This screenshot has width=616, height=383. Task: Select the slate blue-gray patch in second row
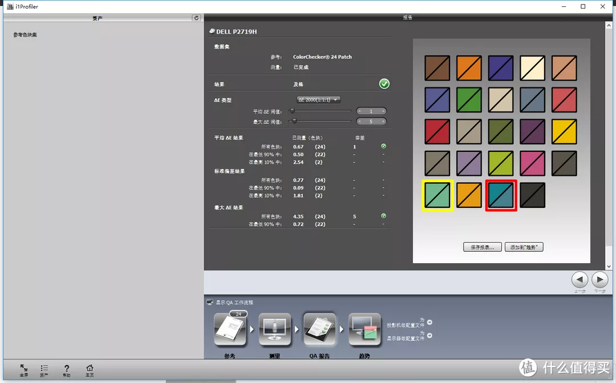(532, 100)
